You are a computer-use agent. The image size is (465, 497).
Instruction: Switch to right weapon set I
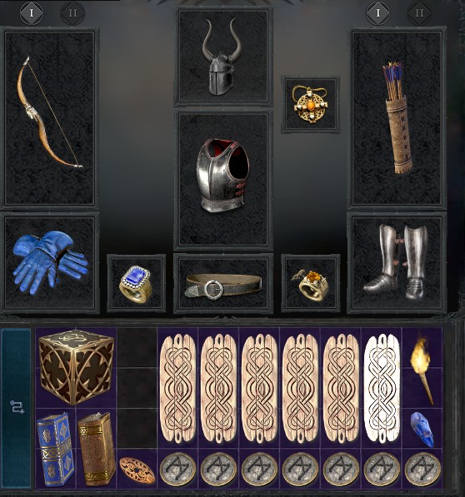377,13
